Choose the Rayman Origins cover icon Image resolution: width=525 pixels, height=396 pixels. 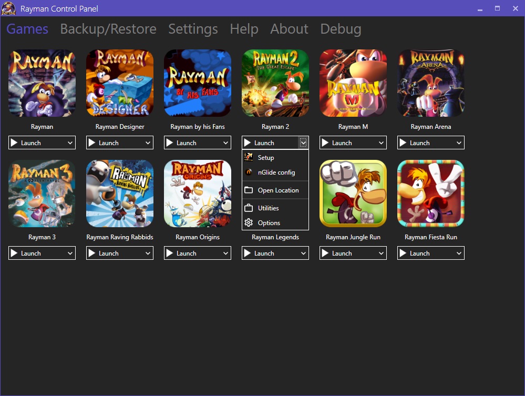pos(198,194)
